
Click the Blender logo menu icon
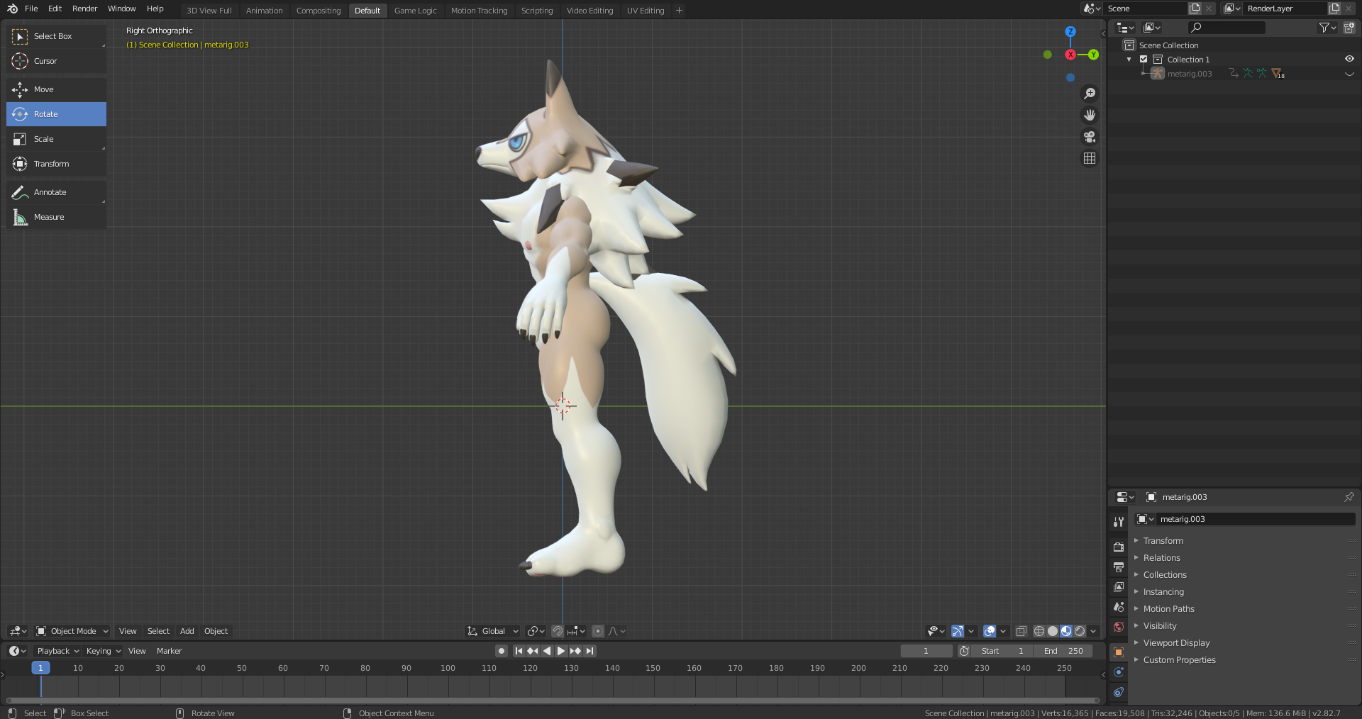(x=12, y=9)
